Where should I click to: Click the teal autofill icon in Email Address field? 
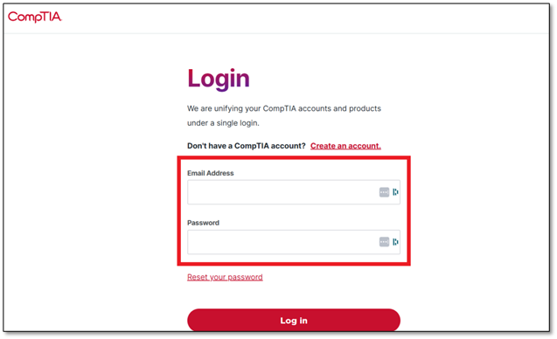395,192
